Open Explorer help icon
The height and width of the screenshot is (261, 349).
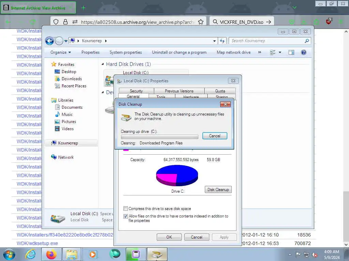(304, 52)
